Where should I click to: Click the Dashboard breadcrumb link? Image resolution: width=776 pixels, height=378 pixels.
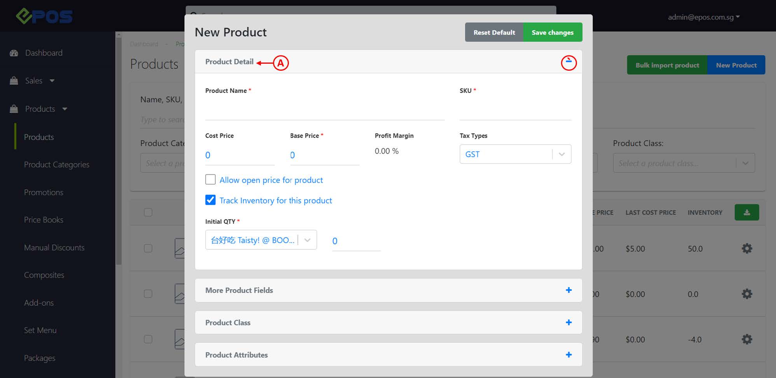tap(144, 44)
